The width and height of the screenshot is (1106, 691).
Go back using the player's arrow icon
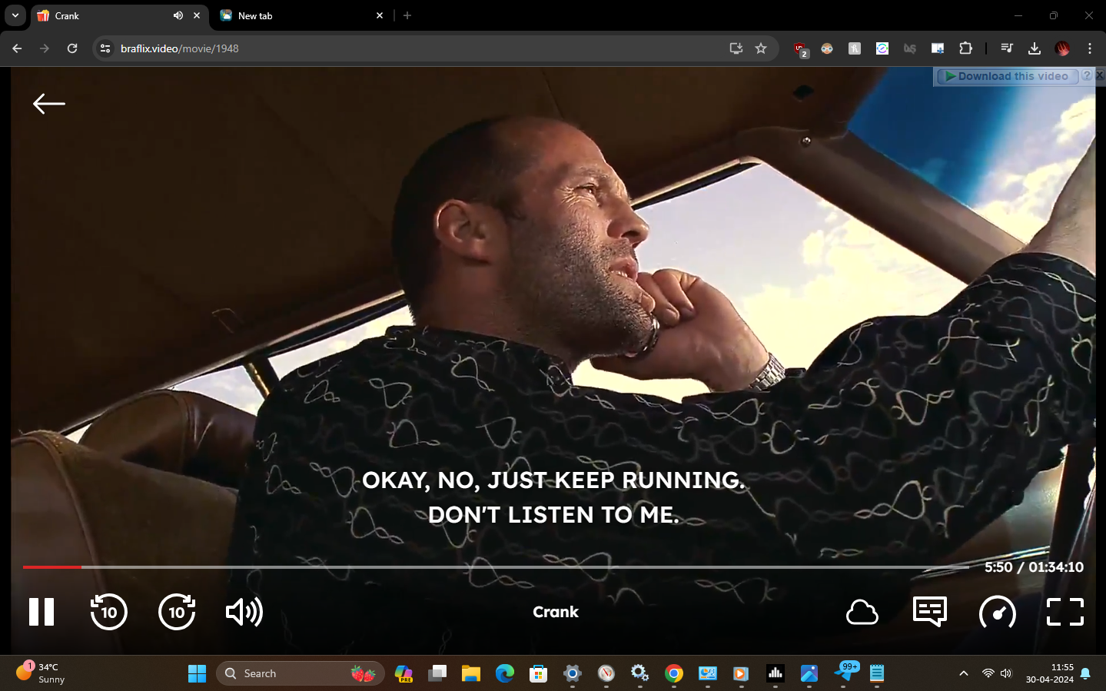point(49,104)
